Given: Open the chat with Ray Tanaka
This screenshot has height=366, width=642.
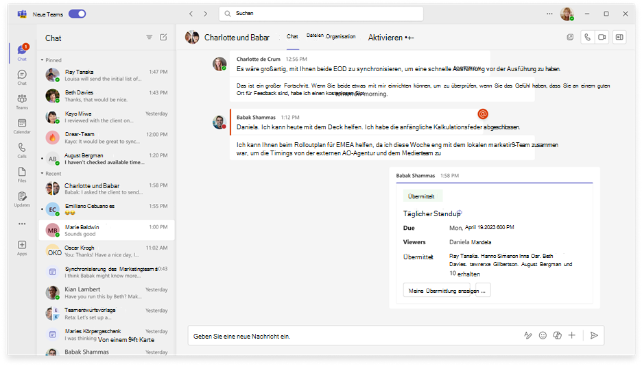Looking at the screenshot, I should coord(106,75).
